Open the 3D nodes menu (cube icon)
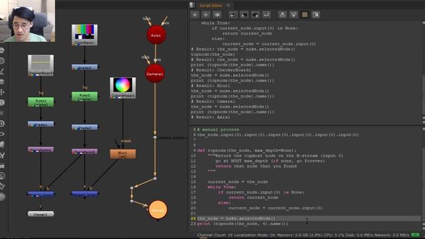 point(2,103)
